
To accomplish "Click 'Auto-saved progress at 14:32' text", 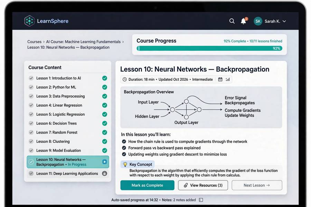I will click(x=135, y=200).
